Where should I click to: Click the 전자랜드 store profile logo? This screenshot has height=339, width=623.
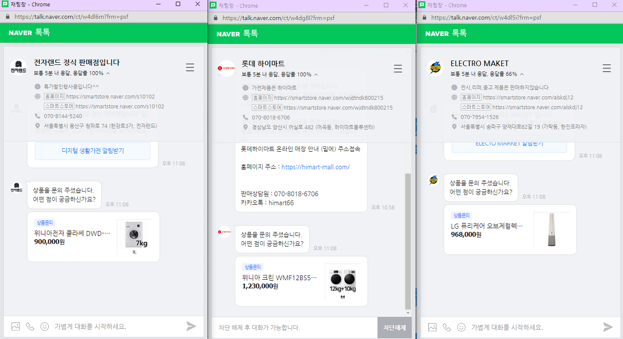18,67
